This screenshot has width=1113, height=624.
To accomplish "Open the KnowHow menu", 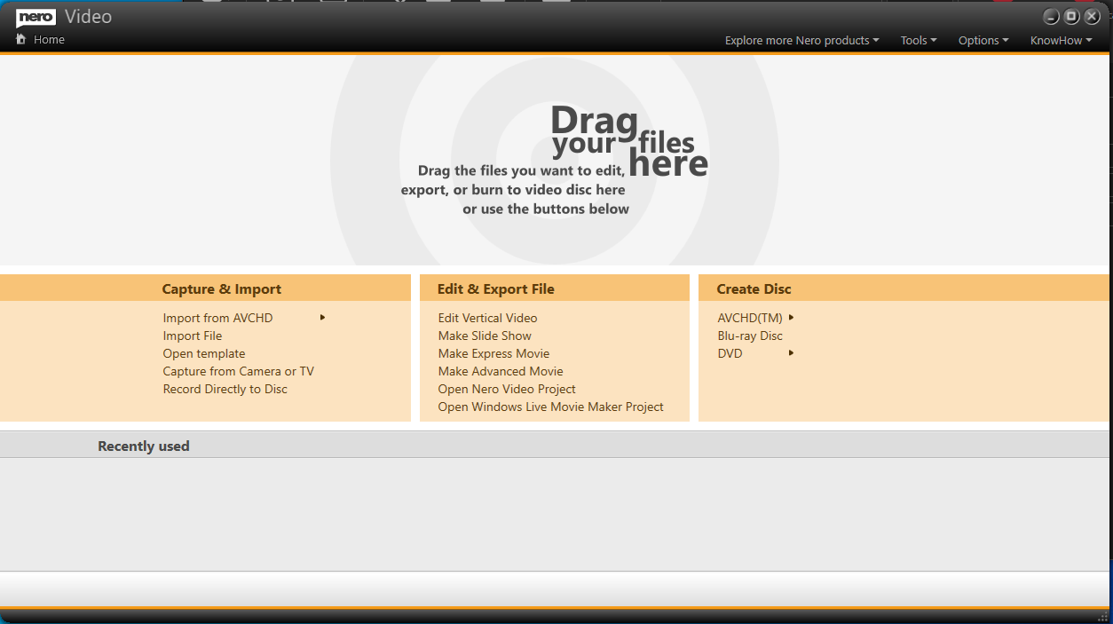I will tap(1061, 41).
